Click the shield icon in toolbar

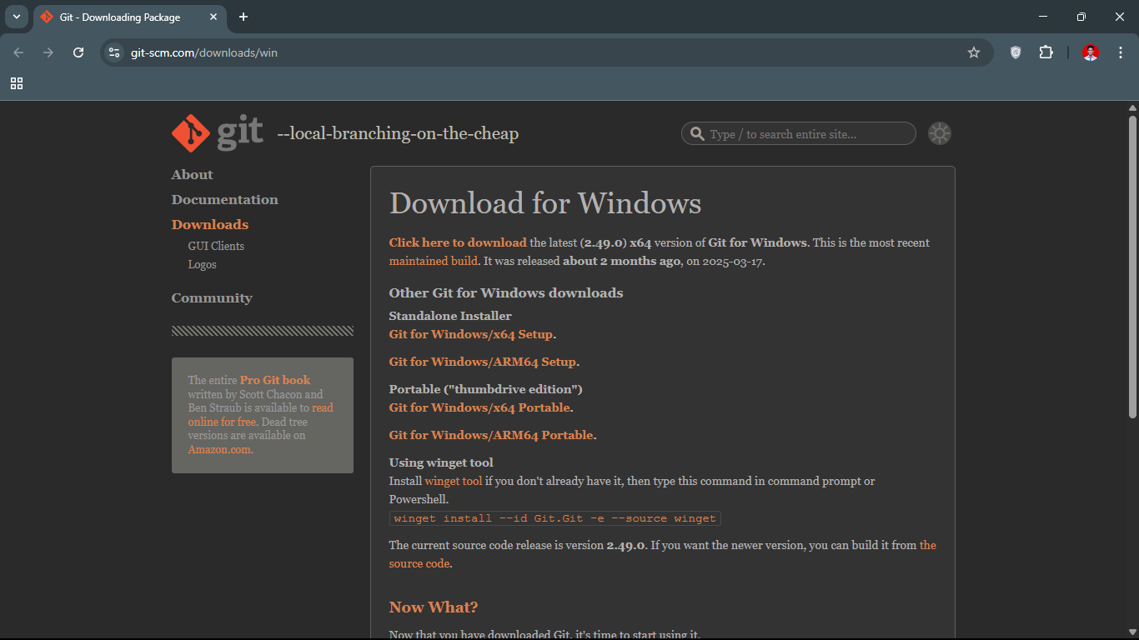tap(1015, 52)
